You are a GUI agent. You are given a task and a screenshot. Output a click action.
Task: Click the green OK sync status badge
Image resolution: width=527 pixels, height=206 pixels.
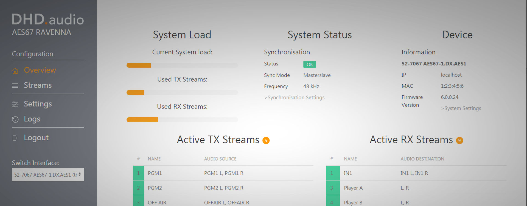[310, 64]
